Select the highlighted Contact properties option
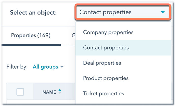The image size is (175, 106). point(106,48)
